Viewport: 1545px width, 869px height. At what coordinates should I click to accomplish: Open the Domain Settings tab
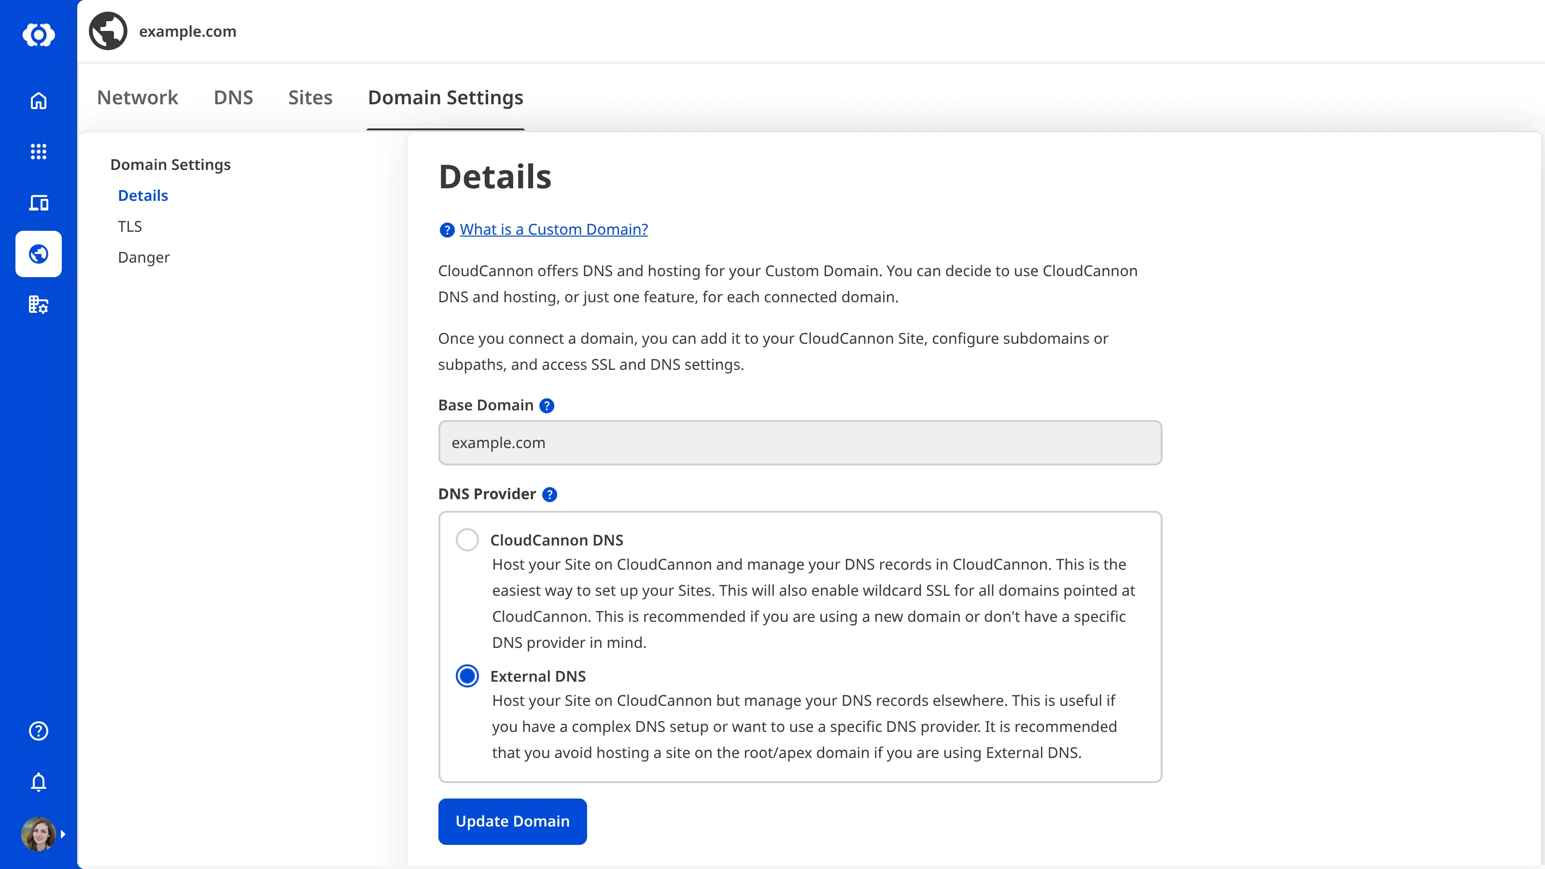(x=446, y=97)
